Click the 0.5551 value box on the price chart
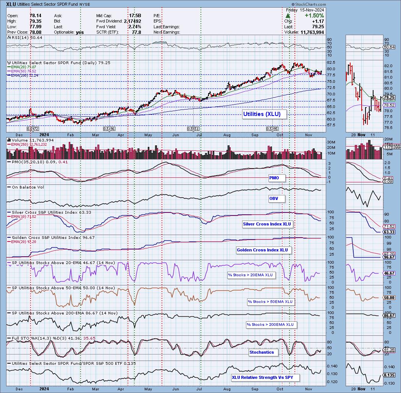 point(193,129)
